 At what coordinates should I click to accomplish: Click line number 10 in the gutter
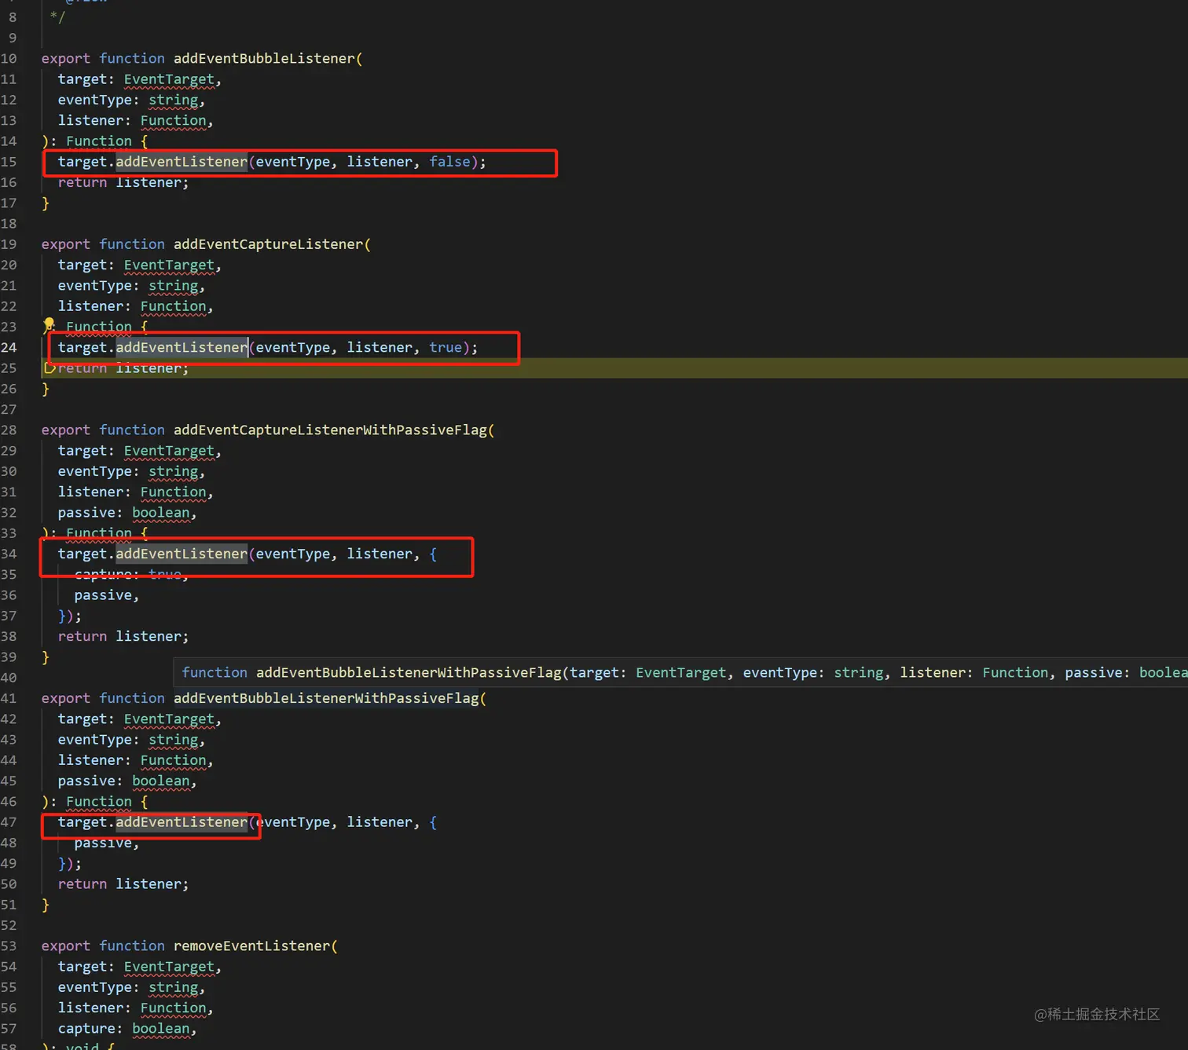(9, 58)
